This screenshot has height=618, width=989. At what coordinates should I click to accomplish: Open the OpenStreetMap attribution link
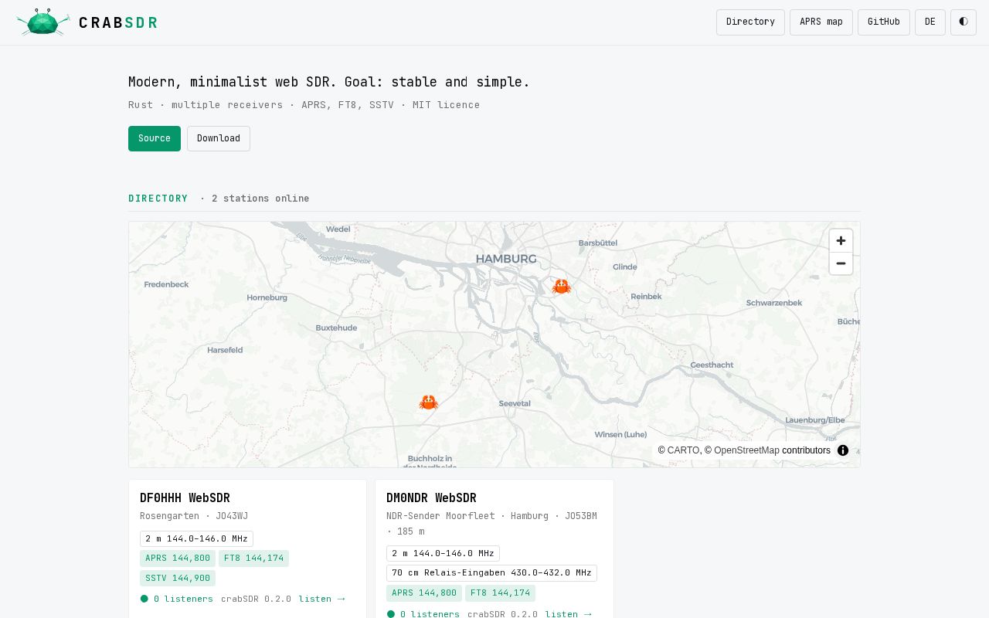pyautogui.click(x=746, y=450)
